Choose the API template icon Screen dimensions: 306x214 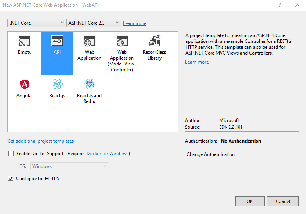pyautogui.click(x=57, y=41)
